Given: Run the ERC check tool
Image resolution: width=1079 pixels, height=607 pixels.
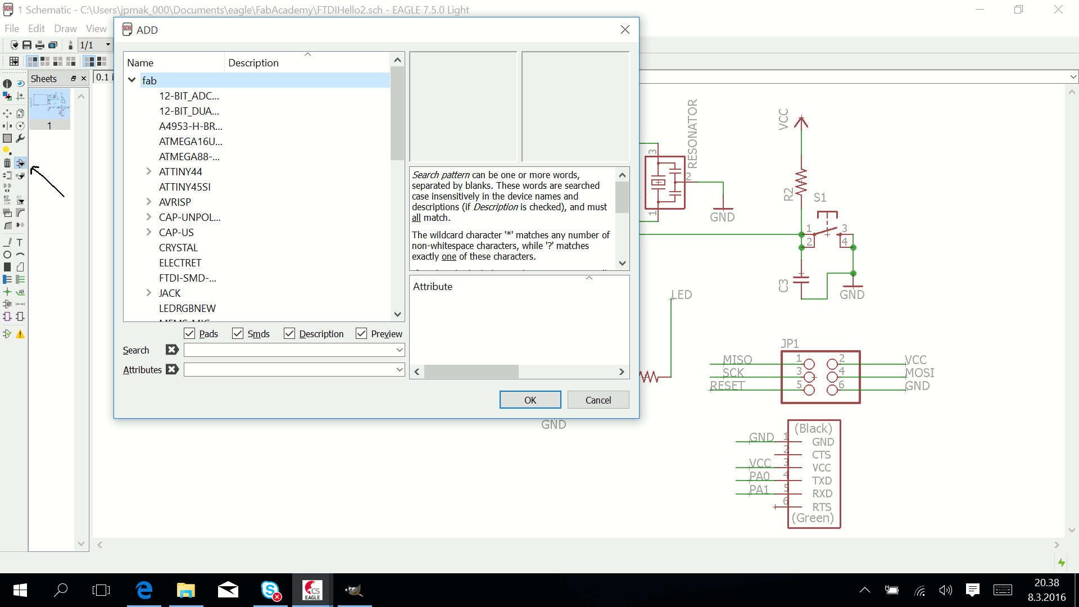Looking at the screenshot, I should tap(7, 334).
